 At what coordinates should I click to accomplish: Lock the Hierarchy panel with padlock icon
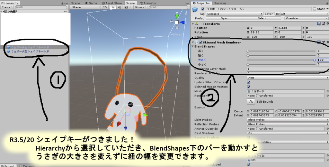point(63,3)
